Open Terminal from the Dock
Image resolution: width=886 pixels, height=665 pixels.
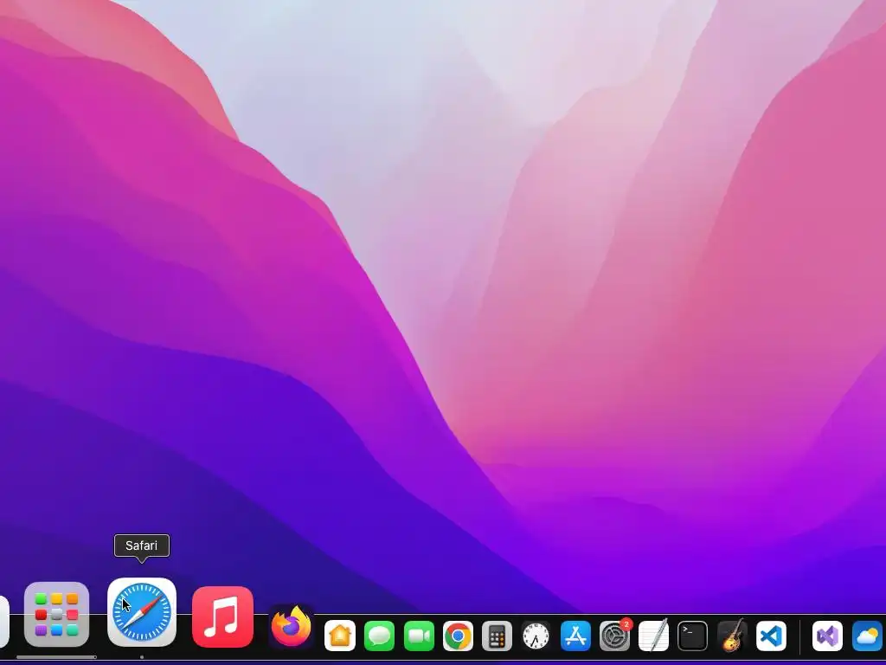pos(692,636)
